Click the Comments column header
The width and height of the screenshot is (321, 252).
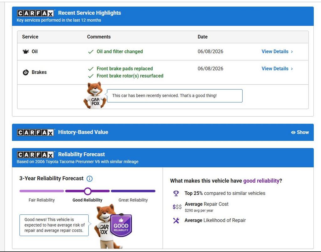point(99,37)
